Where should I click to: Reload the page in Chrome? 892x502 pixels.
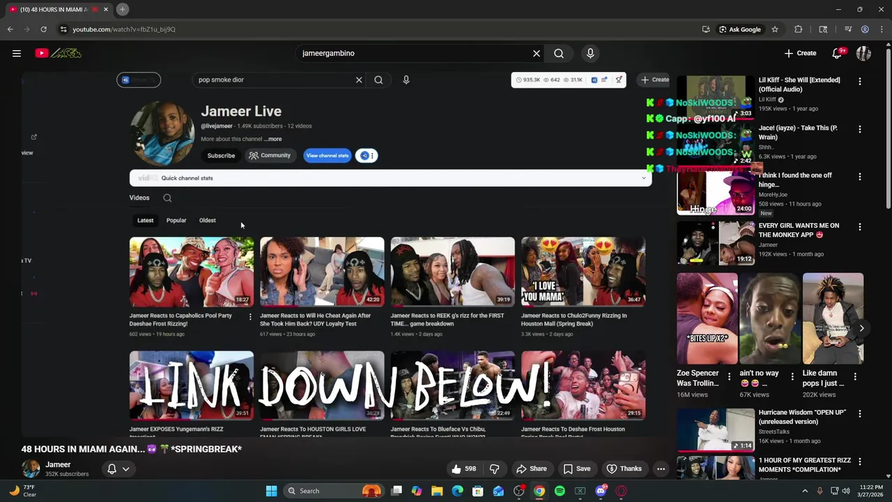point(43,29)
